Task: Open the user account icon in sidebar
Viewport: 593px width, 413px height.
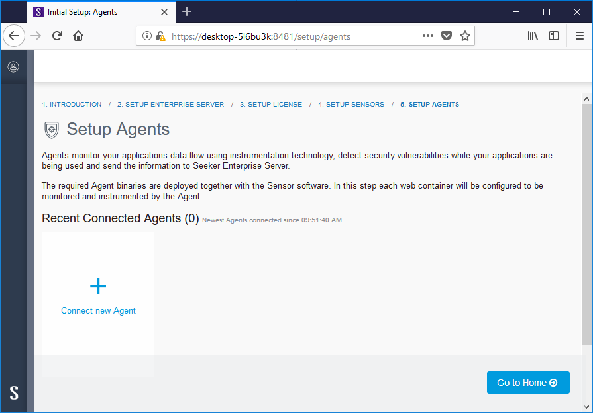Action: [13, 66]
